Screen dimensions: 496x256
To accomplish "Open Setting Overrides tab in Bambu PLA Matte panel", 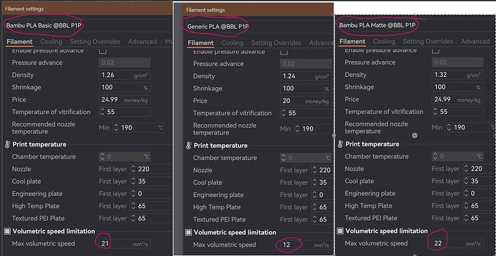I will (x=428, y=42).
